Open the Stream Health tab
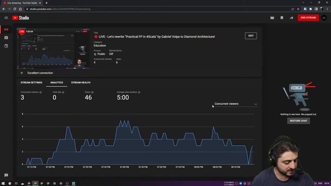331x186 pixels. 81,83
